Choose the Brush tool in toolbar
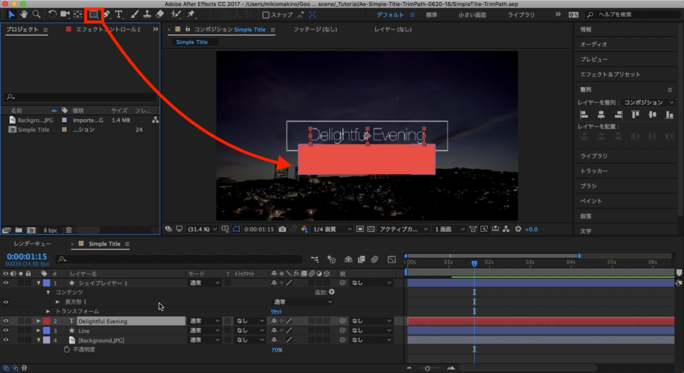Image resolution: width=684 pixels, height=373 pixels. tap(134, 14)
